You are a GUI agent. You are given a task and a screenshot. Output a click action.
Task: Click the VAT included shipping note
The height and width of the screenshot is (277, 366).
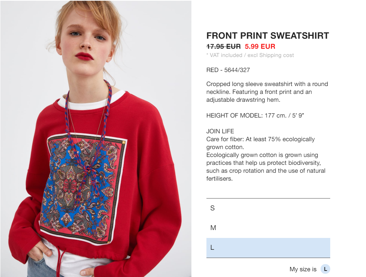250,55
